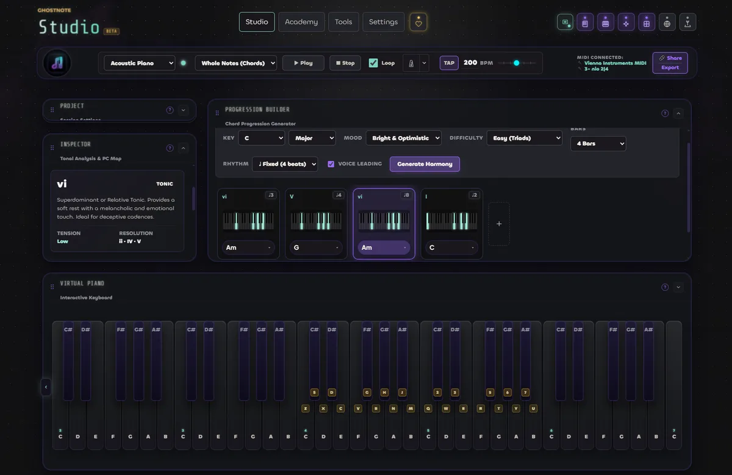Image resolution: width=732 pixels, height=475 pixels.
Task: Switch to the Academy tab
Action: click(x=301, y=22)
